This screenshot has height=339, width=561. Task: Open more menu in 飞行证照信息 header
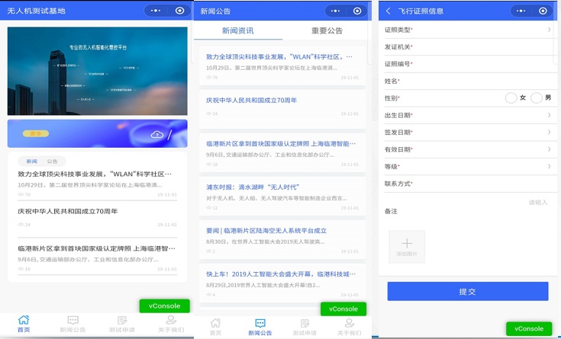(521, 11)
